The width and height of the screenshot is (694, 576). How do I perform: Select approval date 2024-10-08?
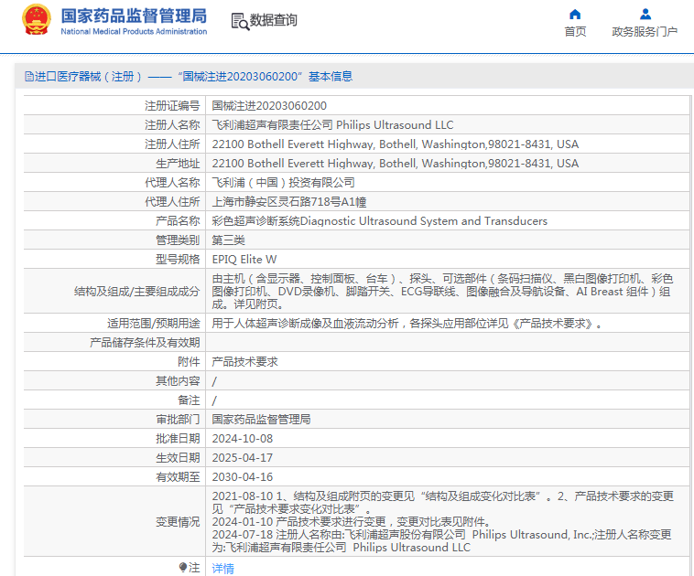click(x=243, y=439)
